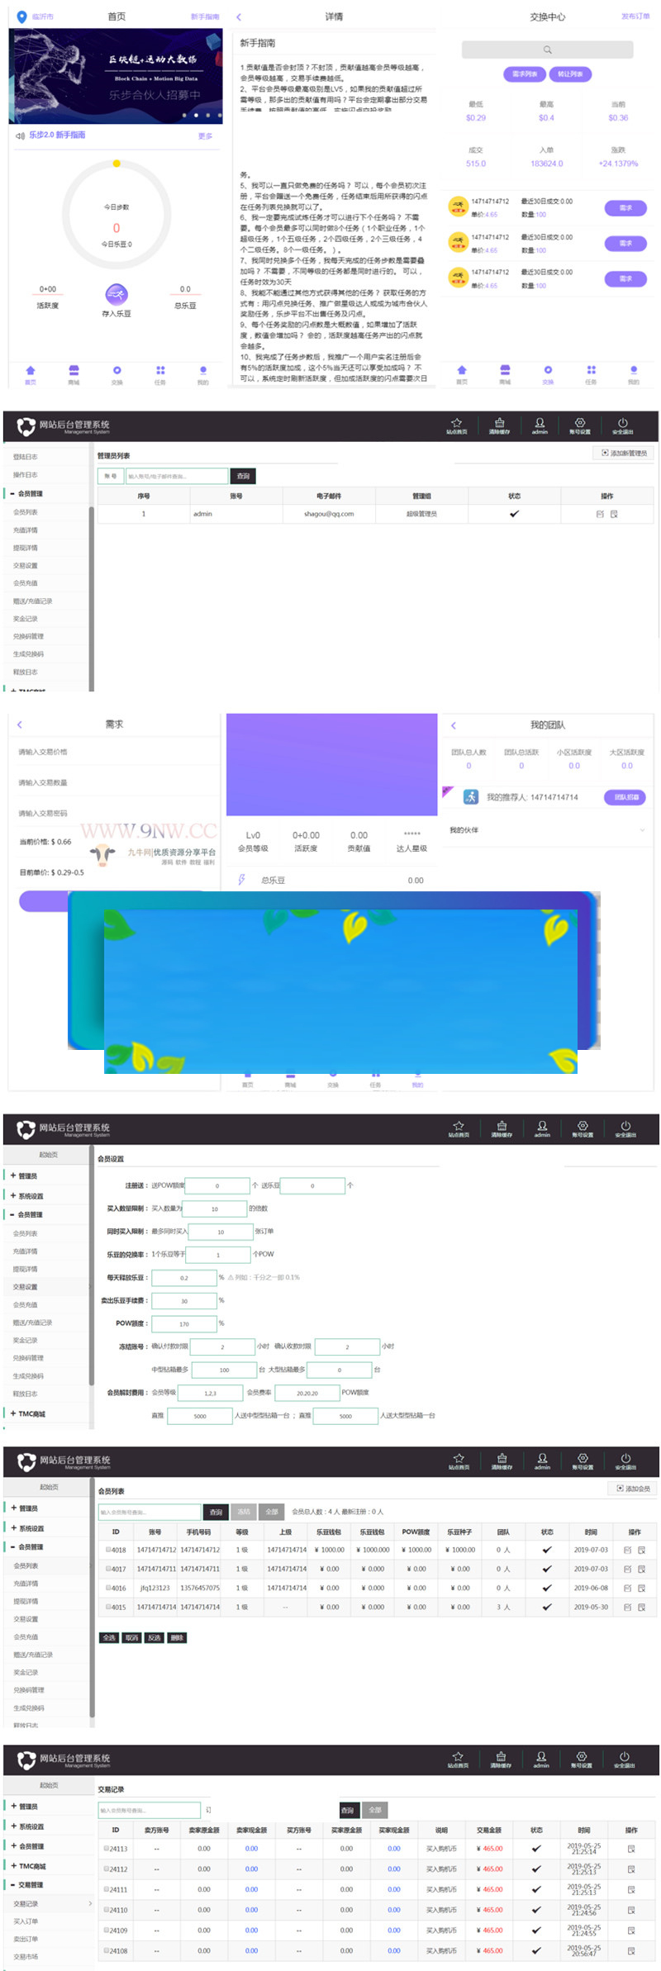Click edit icon in the admin user row
Viewport: 661px width, 1971px height.
tap(600, 514)
